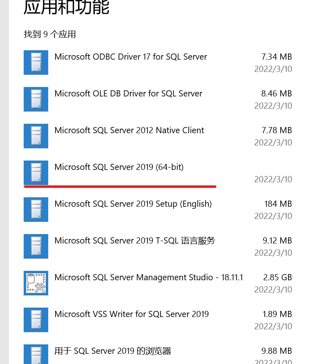Click the 9.12 MB size value
335x364 pixels.
(277, 241)
